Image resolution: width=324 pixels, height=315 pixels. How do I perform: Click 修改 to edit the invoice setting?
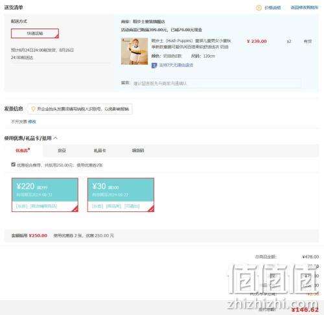[x=32, y=122]
